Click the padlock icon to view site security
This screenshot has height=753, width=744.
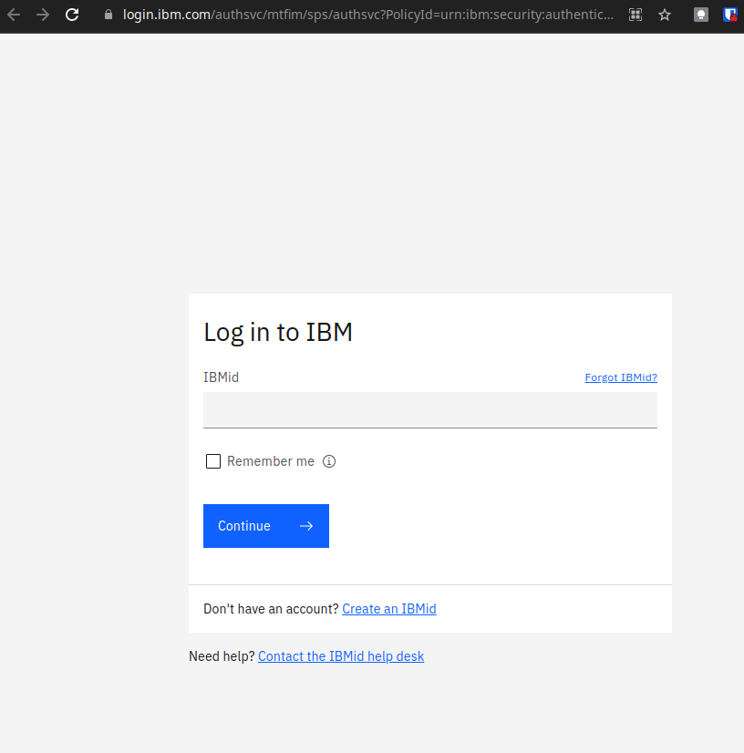click(107, 14)
